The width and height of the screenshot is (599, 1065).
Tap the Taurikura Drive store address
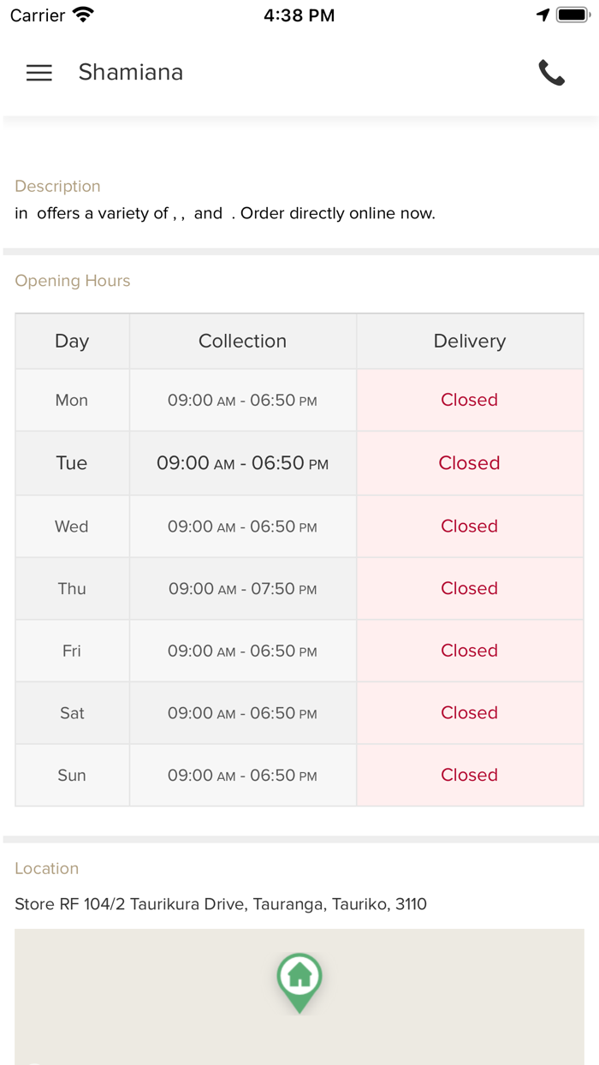[221, 904]
